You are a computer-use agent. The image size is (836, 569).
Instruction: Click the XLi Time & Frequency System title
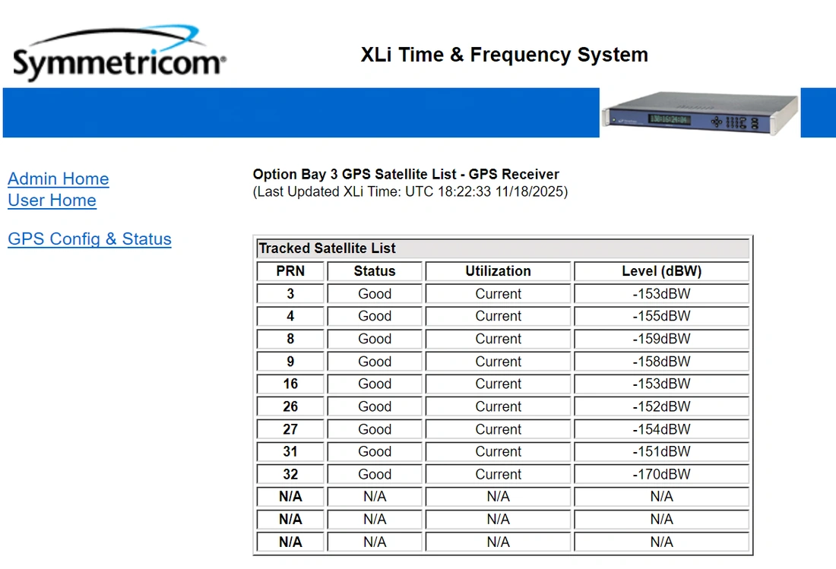(x=504, y=55)
